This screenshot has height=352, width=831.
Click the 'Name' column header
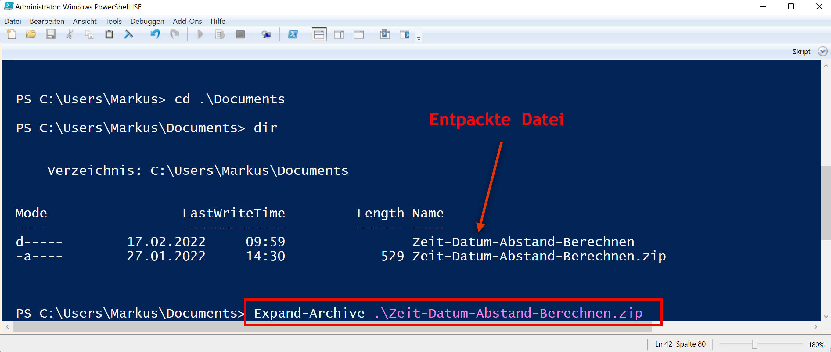pyautogui.click(x=428, y=213)
